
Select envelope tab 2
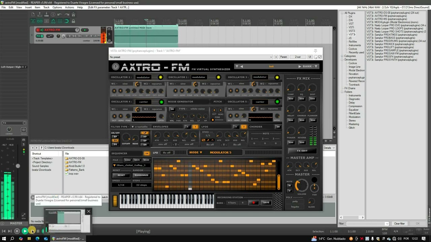pyautogui.click(x=195, y=127)
